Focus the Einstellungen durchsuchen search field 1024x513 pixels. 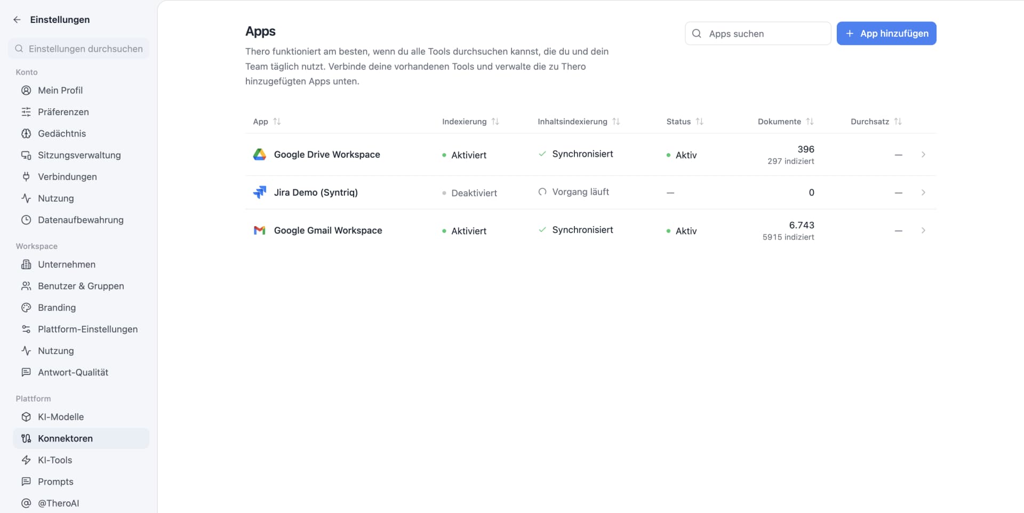(x=79, y=49)
